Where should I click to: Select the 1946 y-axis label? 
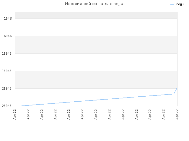tap(8, 19)
